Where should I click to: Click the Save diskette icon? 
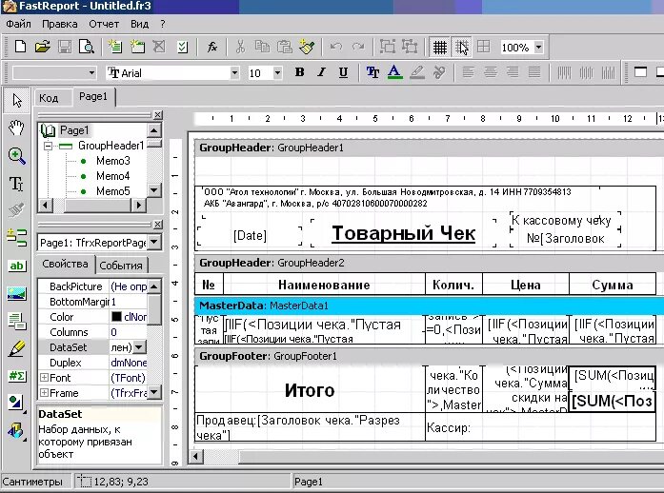point(65,47)
